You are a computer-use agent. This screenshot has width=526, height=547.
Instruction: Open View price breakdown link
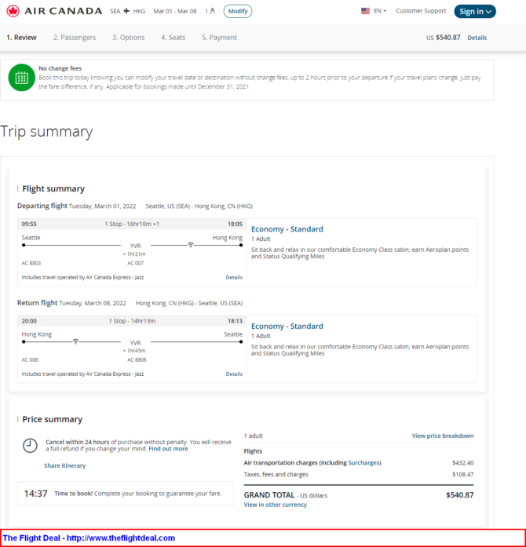point(443,436)
